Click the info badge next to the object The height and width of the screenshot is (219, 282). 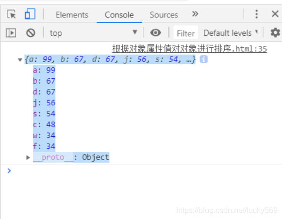[203, 59]
